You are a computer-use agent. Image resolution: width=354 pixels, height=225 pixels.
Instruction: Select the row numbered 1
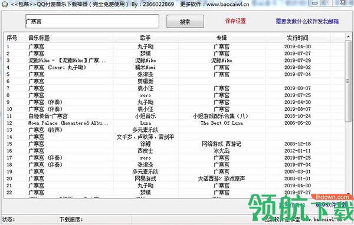coord(175,47)
